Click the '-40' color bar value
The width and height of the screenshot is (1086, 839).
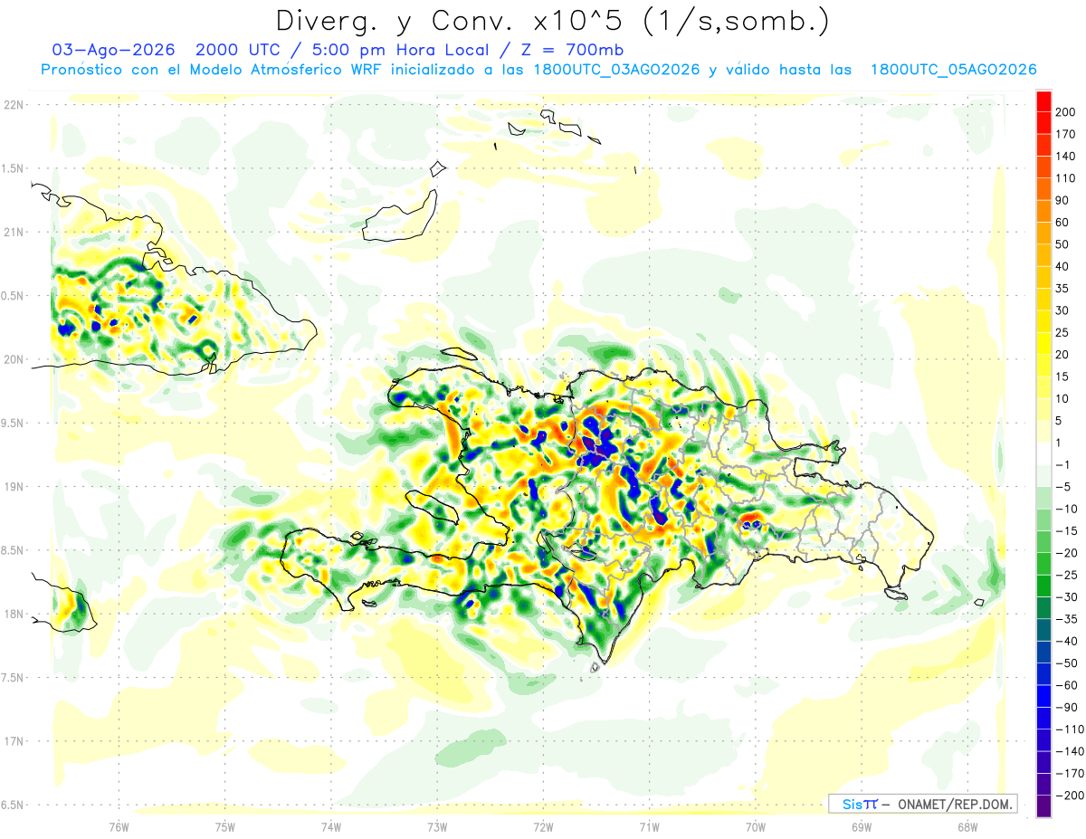pyautogui.click(x=1065, y=641)
